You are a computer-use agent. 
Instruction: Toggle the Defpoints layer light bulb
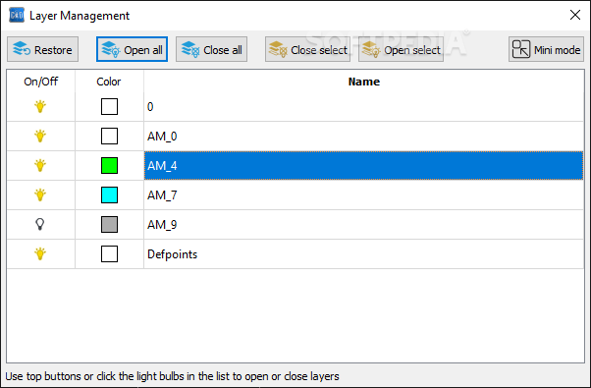point(40,254)
